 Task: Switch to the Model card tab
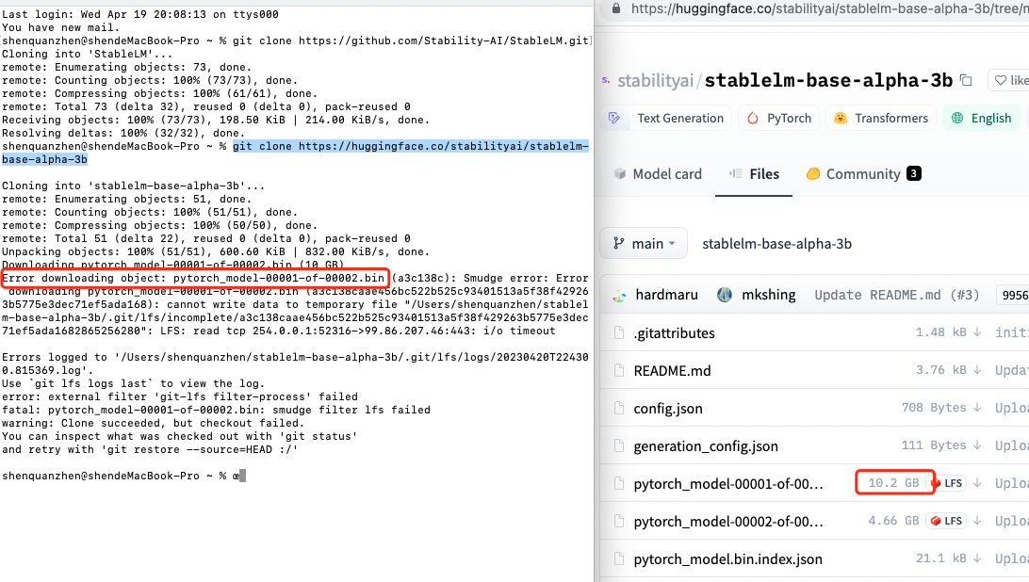click(658, 174)
